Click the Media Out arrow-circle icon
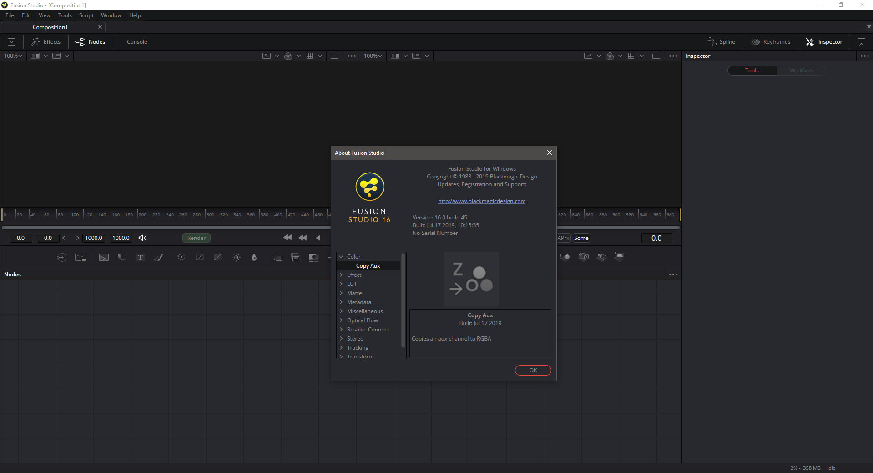Image resolution: width=873 pixels, height=473 pixels. (x=61, y=257)
